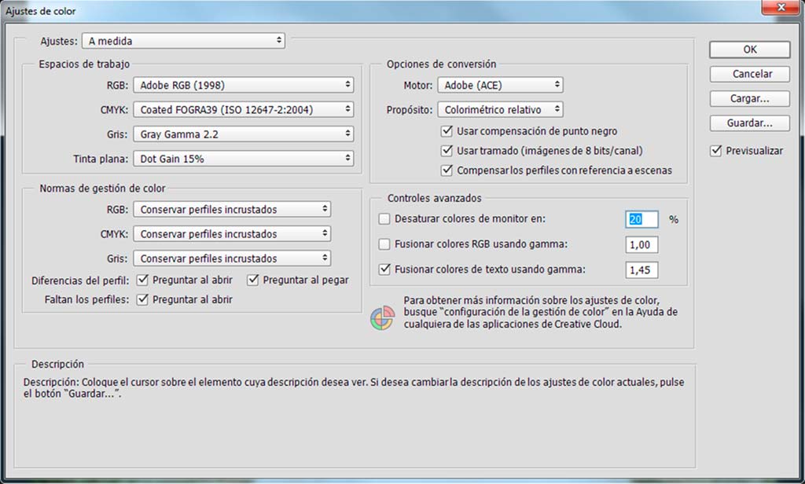This screenshot has height=484, width=805.
Task: Click the Descripción group heading
Action: [57, 364]
